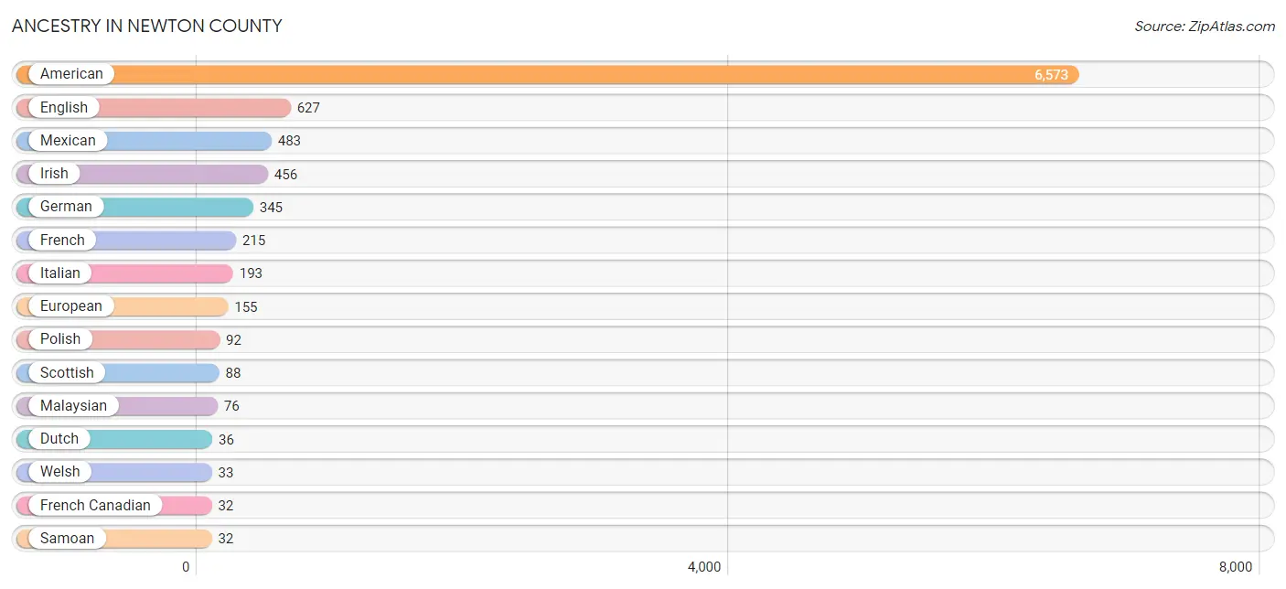Click the 456 value beside Irish
Screen dimensions: 1286x589
coord(285,174)
